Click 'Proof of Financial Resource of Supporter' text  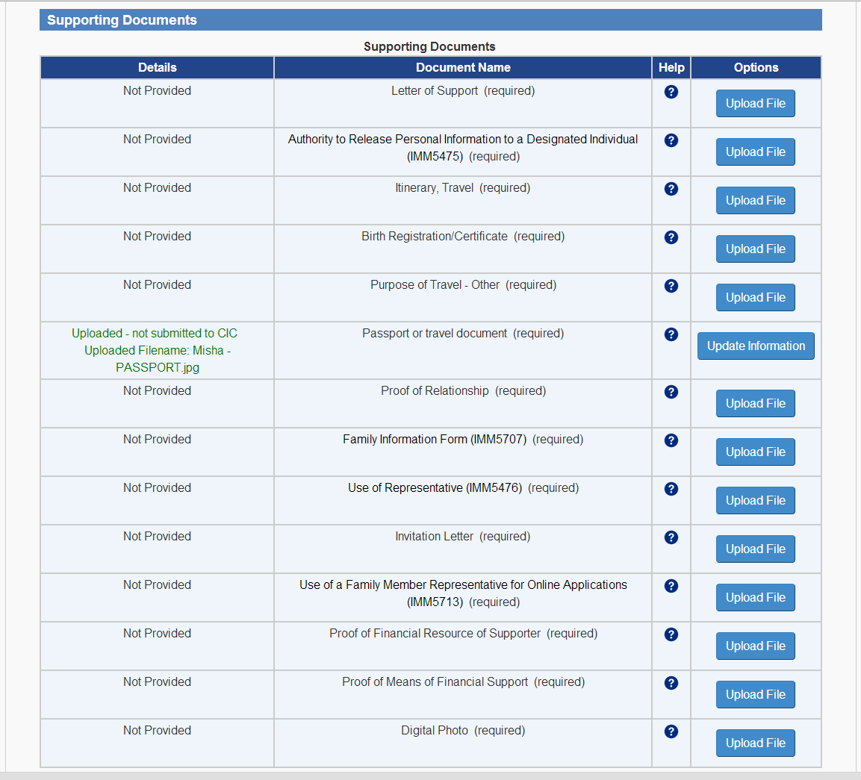coord(435,634)
